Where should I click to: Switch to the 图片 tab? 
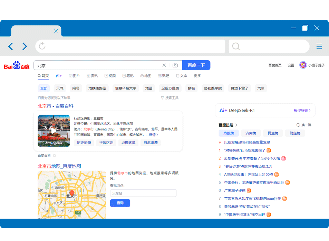(x=75, y=76)
